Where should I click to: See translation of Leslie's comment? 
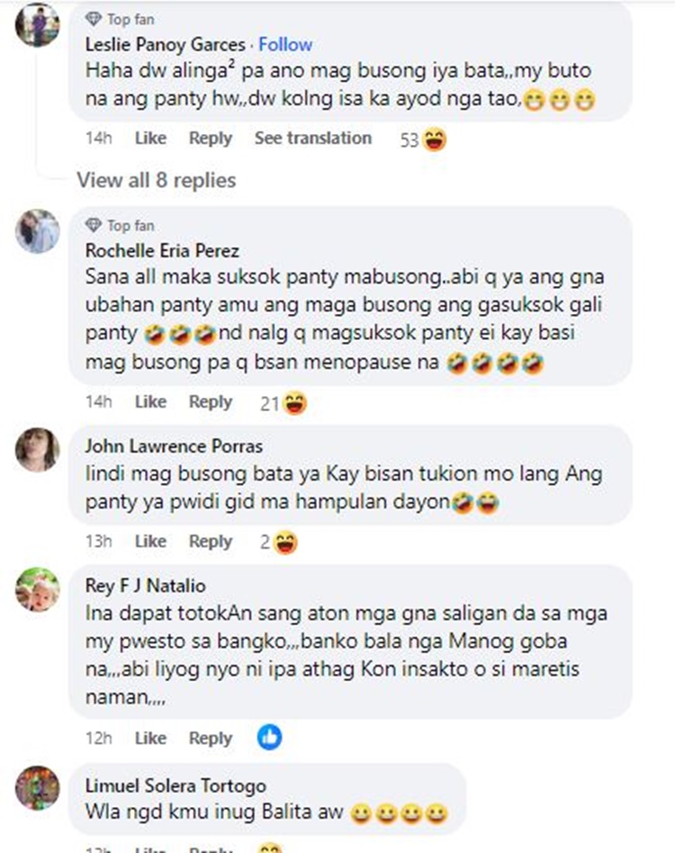313,139
